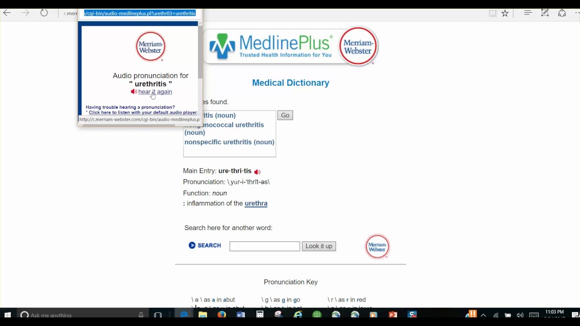This screenshot has height=326, width=580.
Task: Open PowerPoint from the taskbar
Action: pyautogui.click(x=393, y=315)
